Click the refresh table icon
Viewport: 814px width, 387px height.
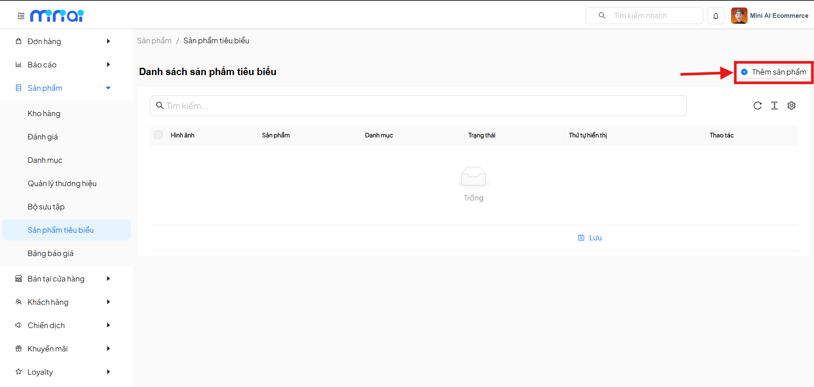(757, 106)
